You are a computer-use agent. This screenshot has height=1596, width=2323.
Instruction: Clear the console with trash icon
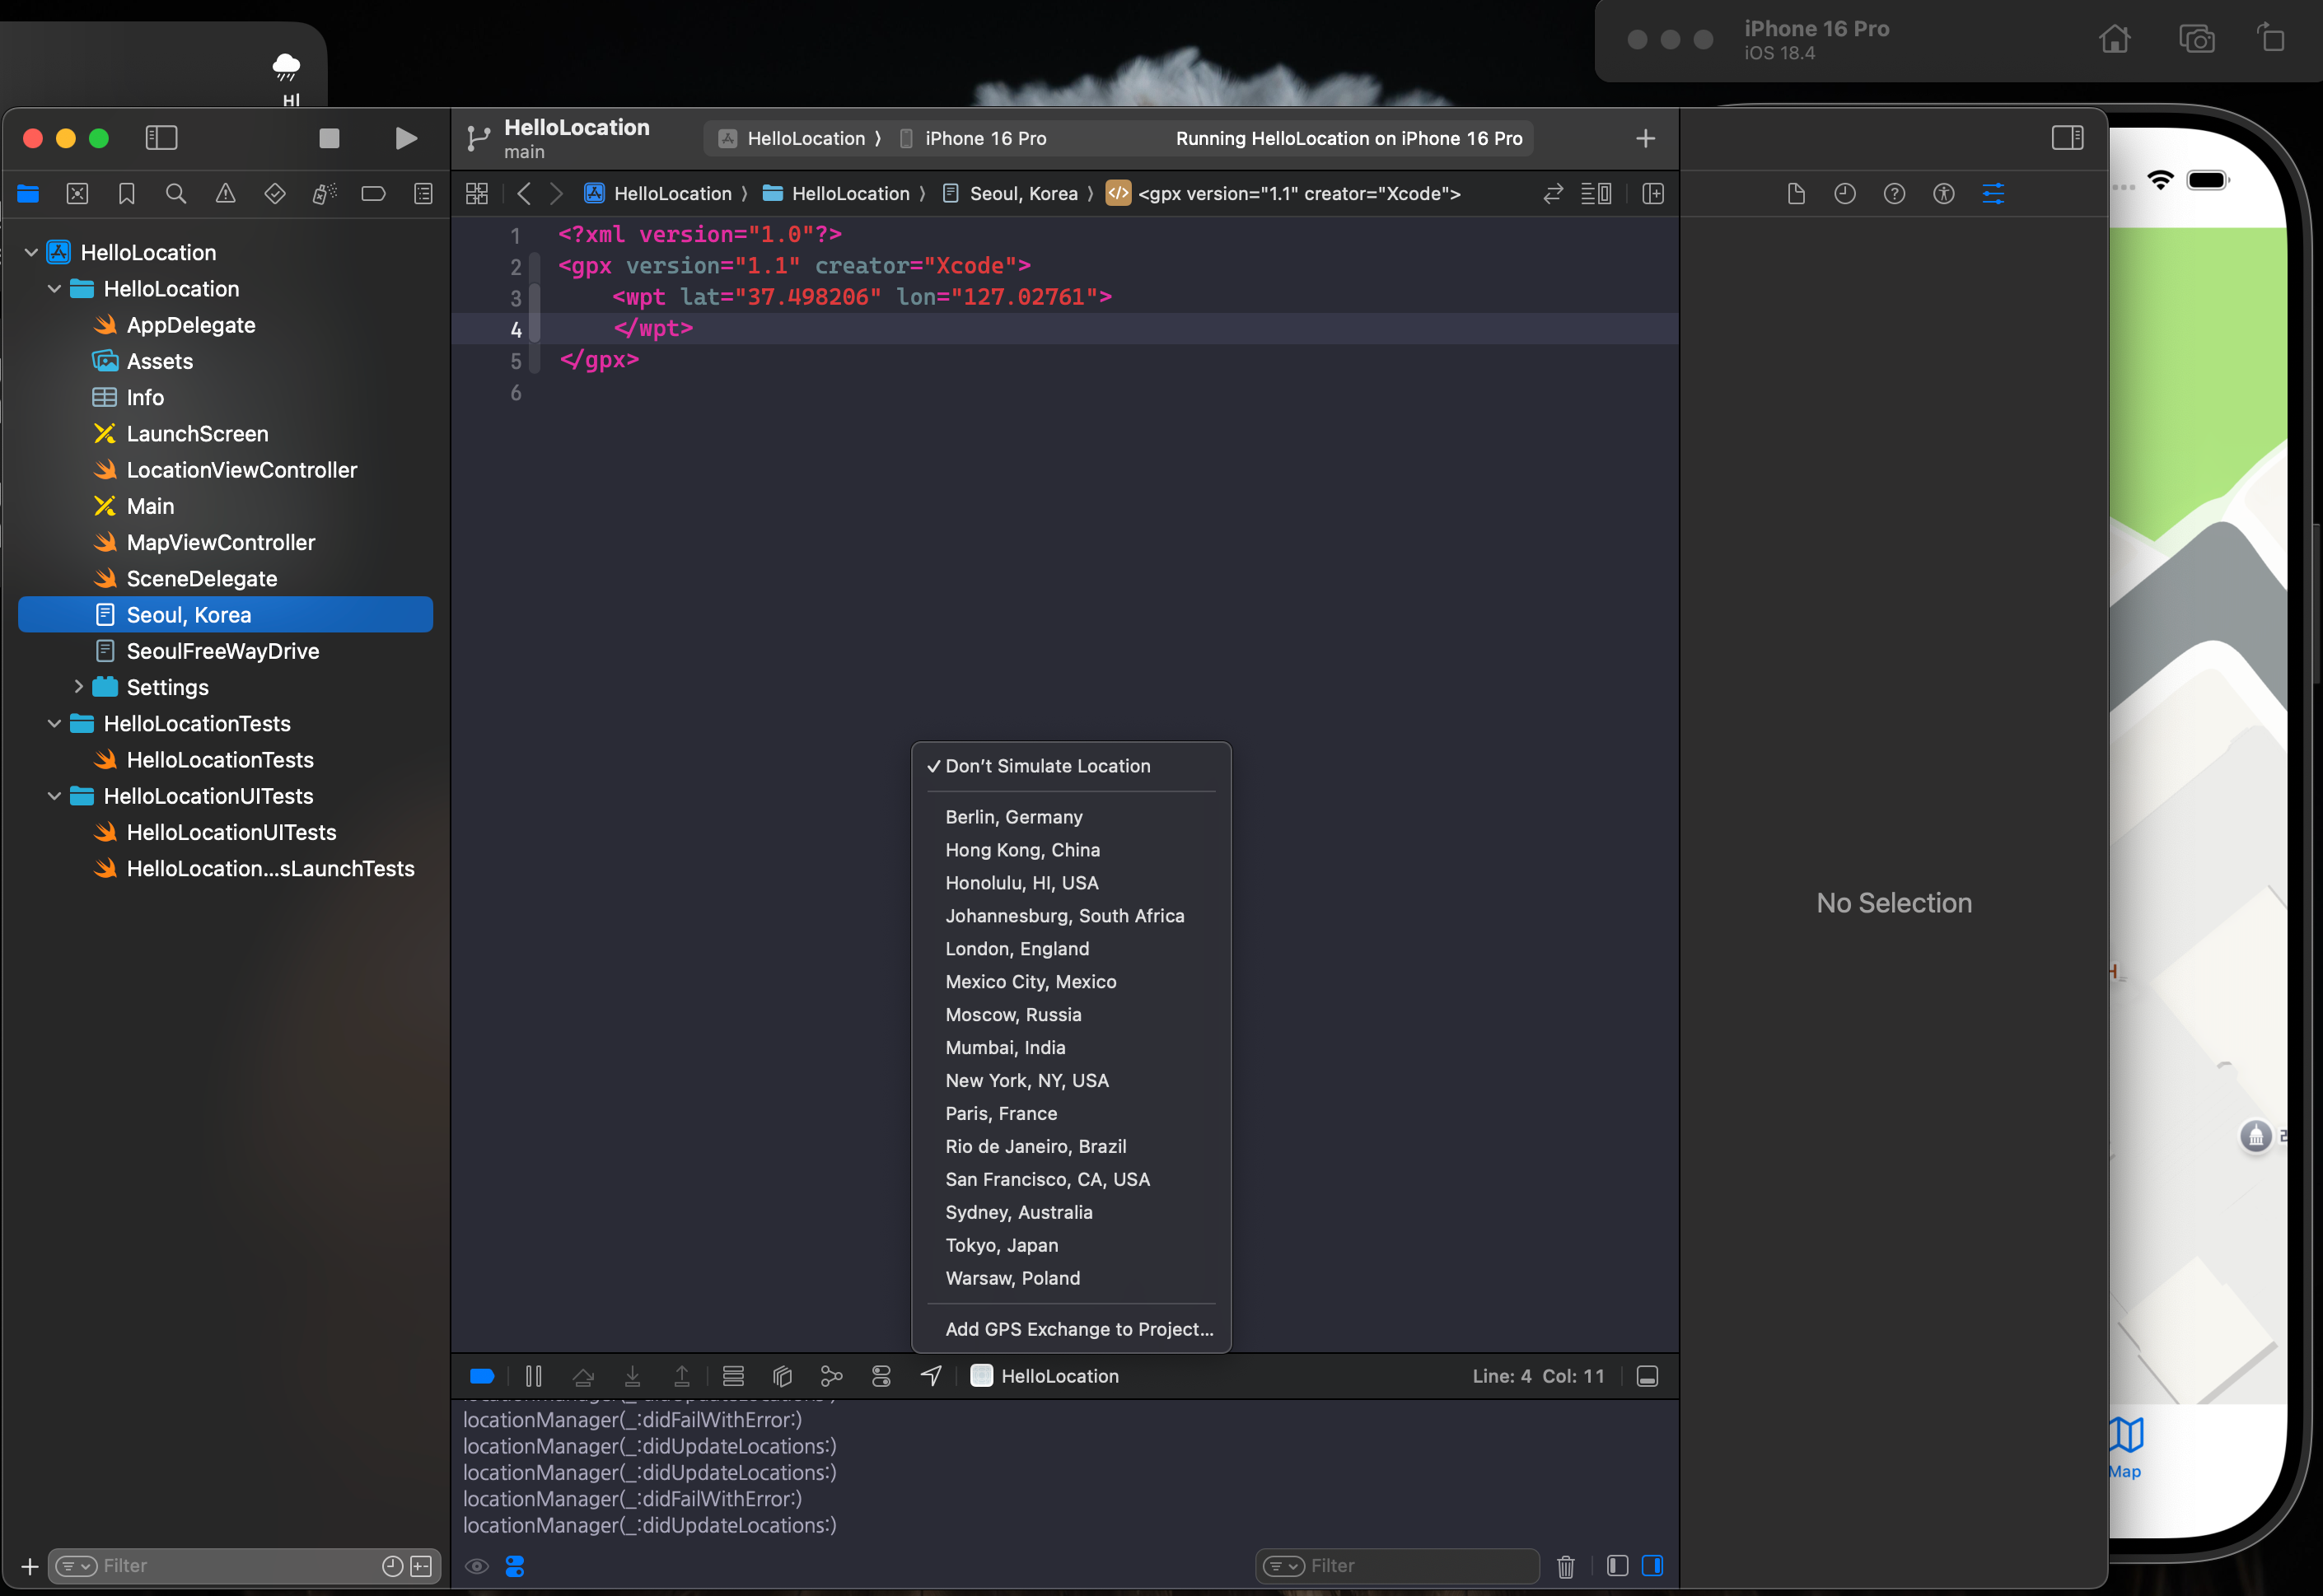[x=1566, y=1566]
